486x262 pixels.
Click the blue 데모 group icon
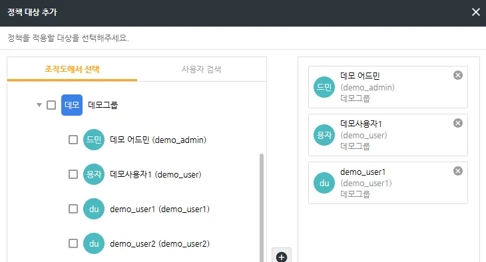[x=72, y=105]
